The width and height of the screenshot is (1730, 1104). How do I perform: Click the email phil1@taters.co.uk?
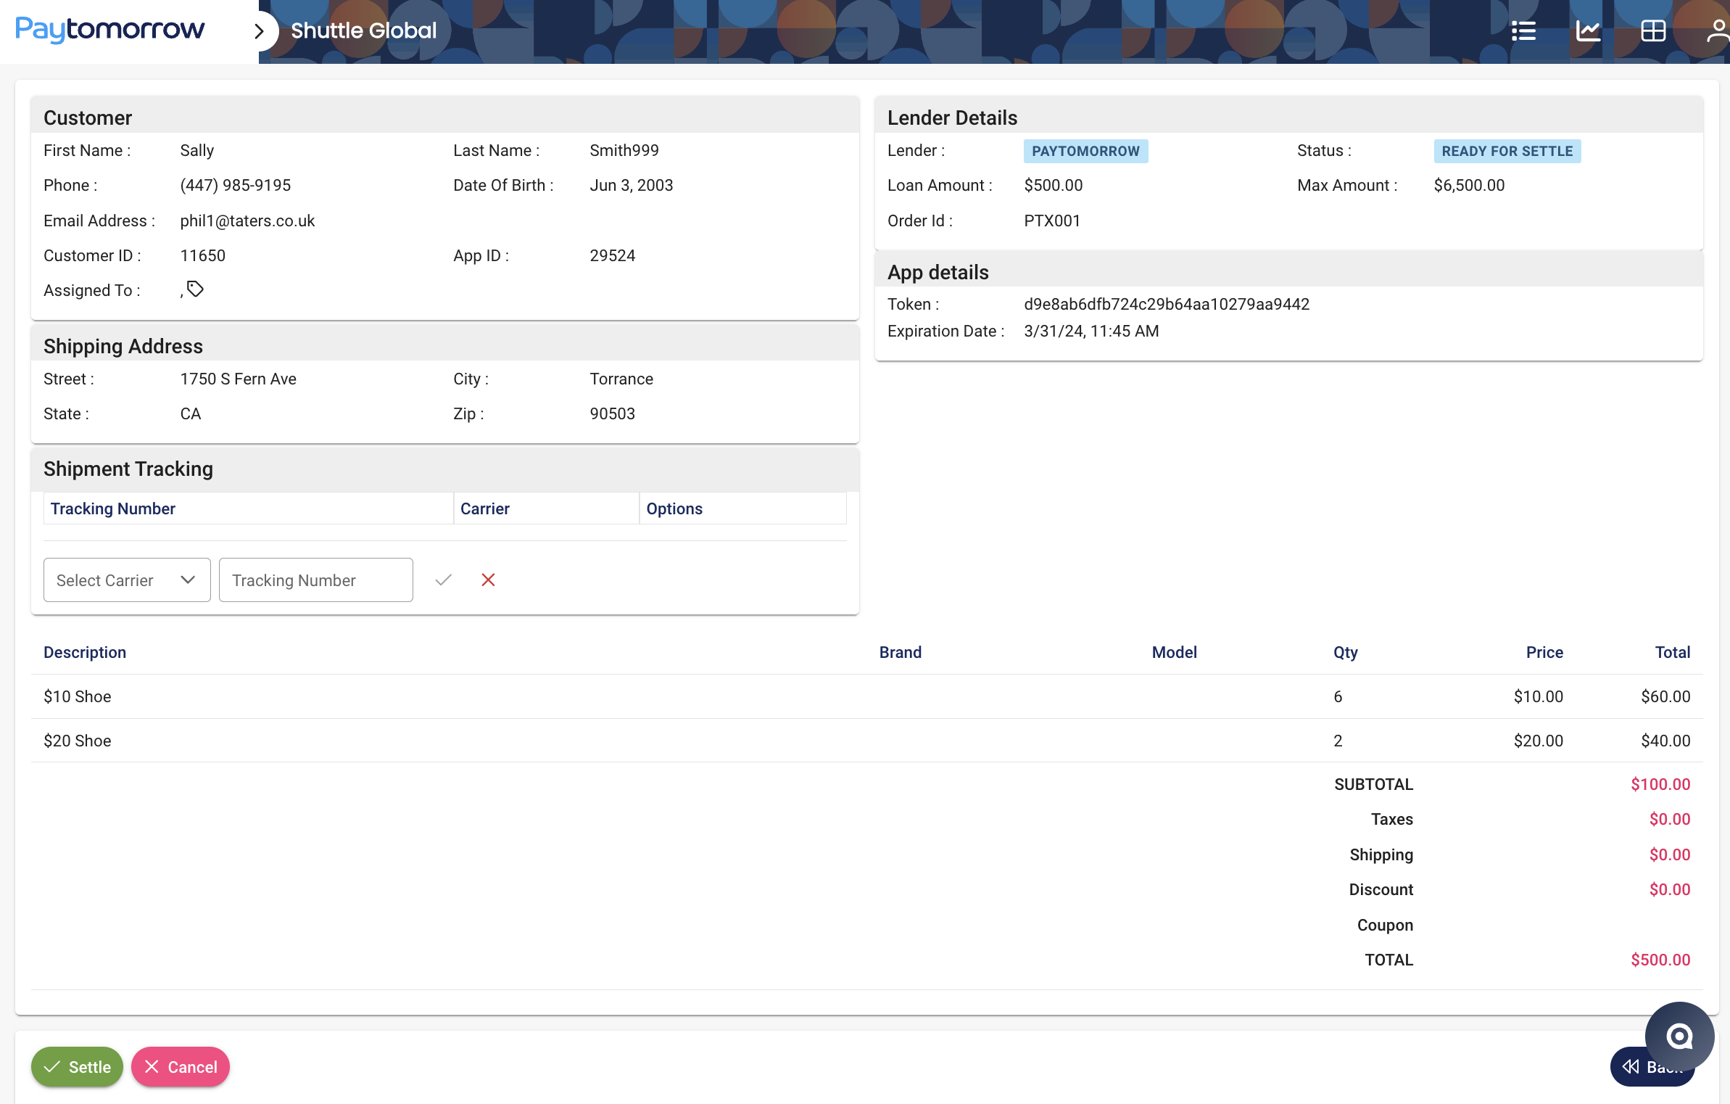(247, 221)
